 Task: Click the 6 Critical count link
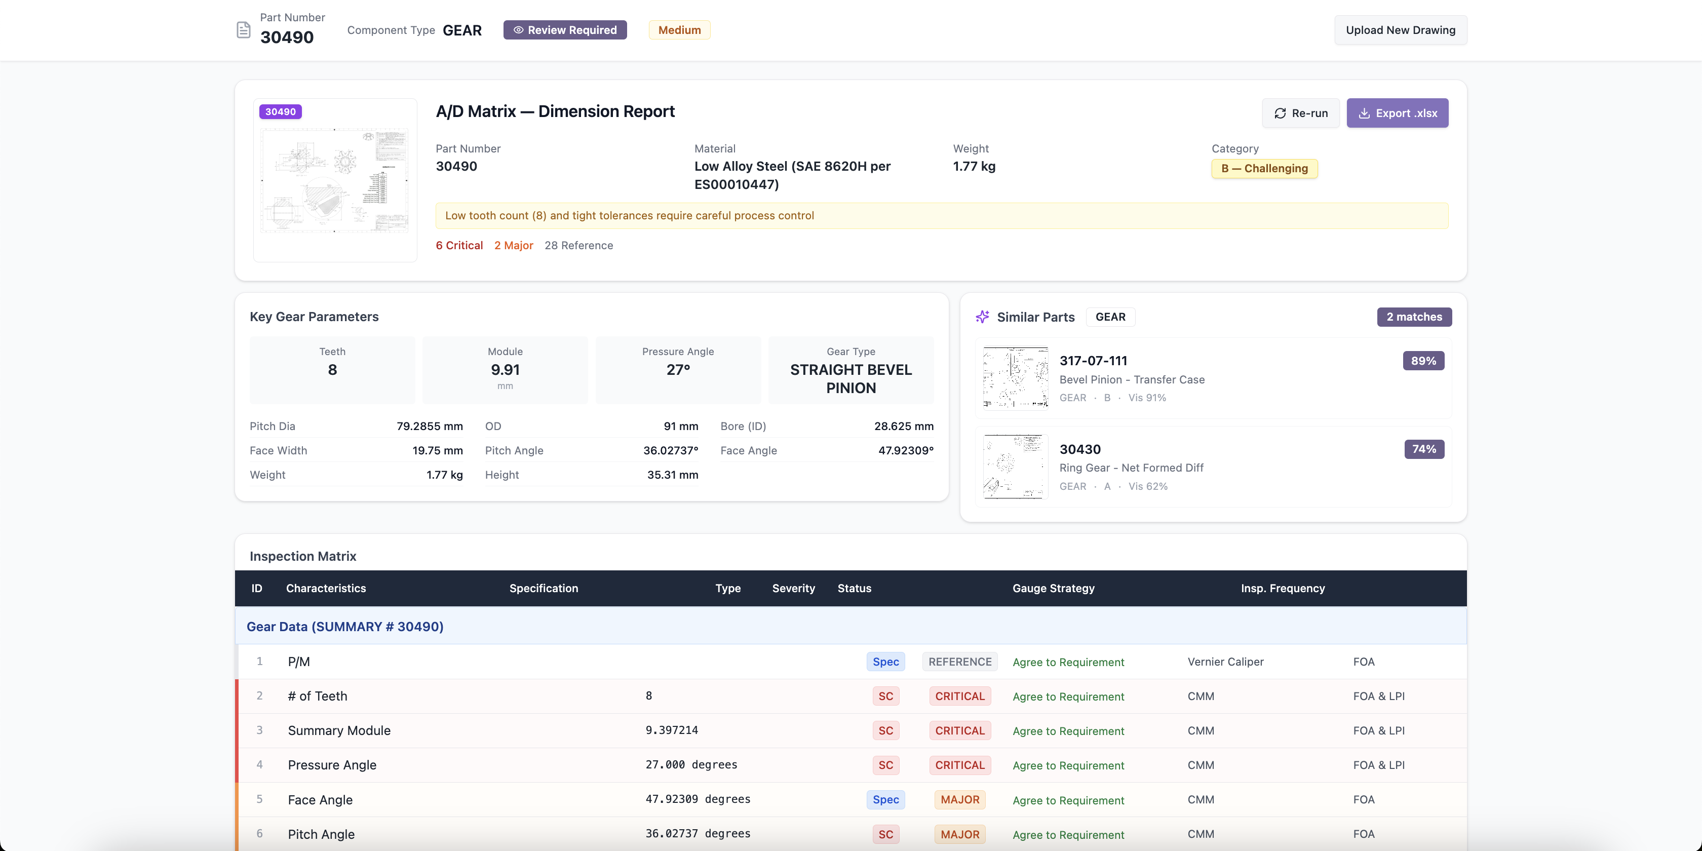click(459, 245)
